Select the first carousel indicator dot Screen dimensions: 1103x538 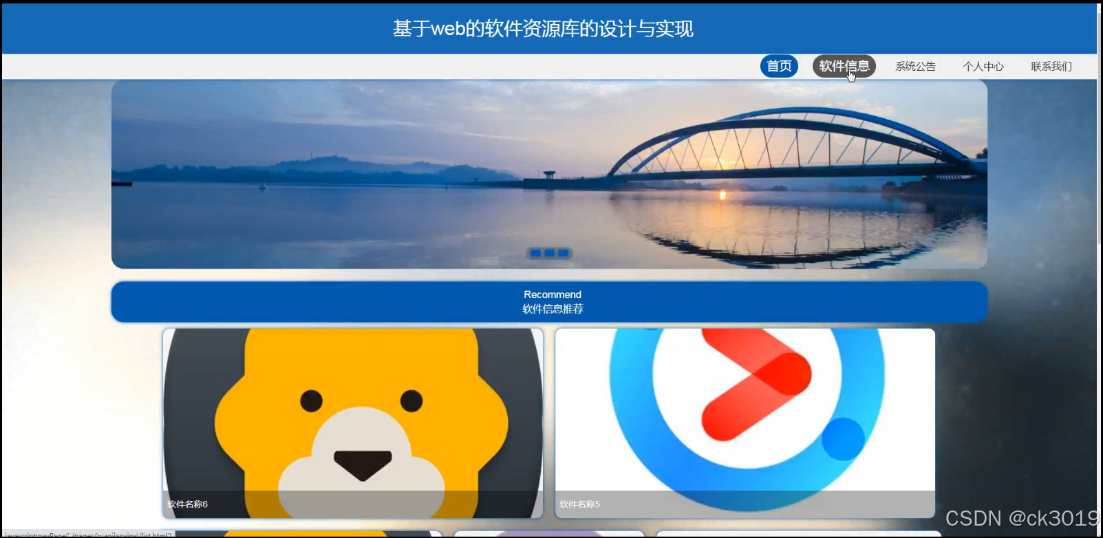pos(535,254)
